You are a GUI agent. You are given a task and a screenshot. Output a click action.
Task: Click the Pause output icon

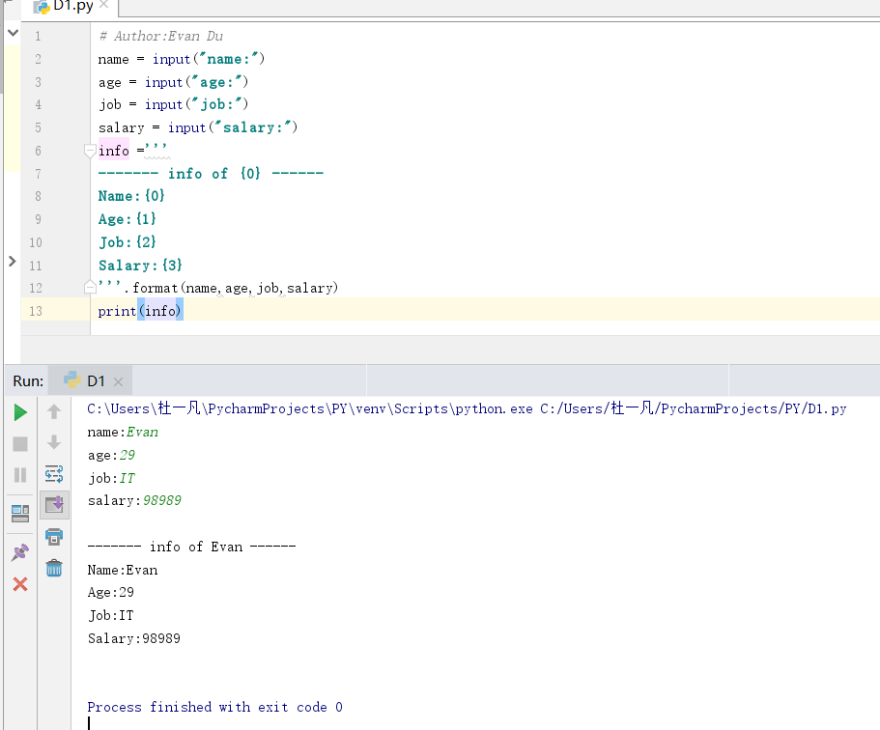[20, 475]
